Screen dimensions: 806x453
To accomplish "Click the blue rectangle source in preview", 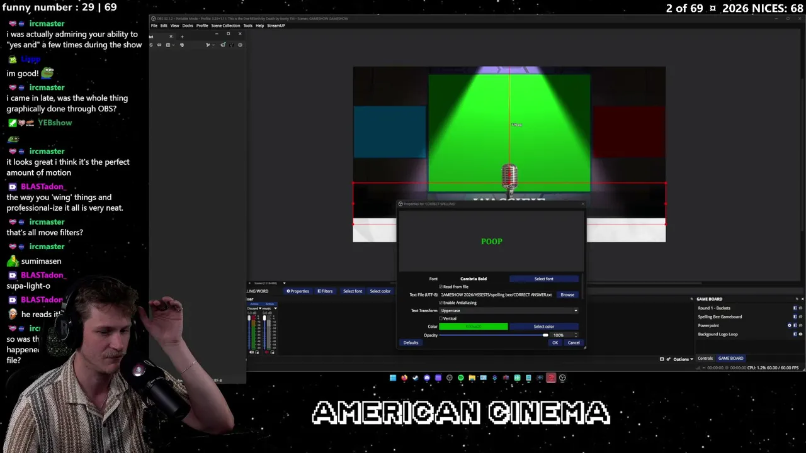I will pos(390,132).
